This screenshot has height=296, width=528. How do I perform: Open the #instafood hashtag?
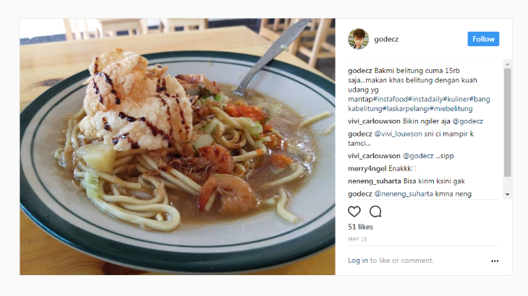pos(391,99)
